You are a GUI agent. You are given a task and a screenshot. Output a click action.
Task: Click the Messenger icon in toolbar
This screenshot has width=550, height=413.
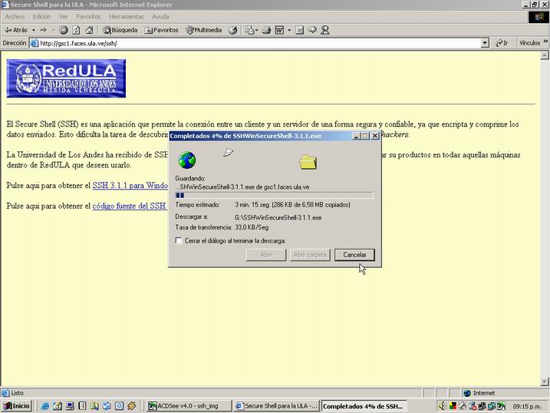click(325, 30)
